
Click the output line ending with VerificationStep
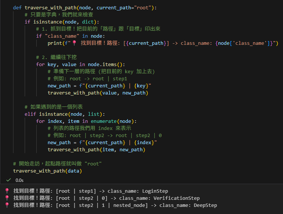[102, 198]
